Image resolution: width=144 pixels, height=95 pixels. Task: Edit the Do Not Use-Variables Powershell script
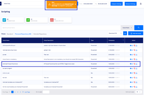click(133, 87)
